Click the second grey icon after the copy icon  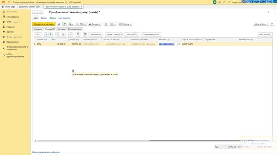[64, 34]
